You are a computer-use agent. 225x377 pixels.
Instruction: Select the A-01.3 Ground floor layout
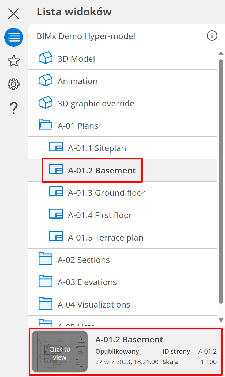click(x=106, y=193)
